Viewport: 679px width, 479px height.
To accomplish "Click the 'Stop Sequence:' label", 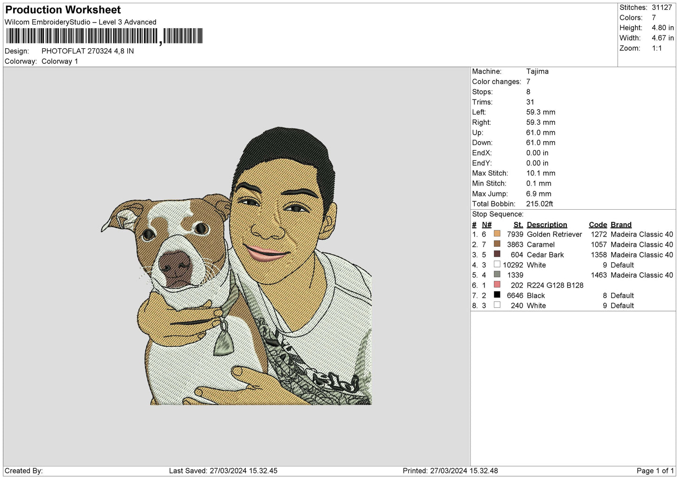I will click(x=498, y=214).
